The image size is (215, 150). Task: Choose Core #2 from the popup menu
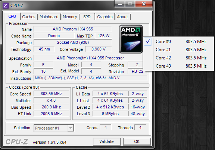(178, 58)
